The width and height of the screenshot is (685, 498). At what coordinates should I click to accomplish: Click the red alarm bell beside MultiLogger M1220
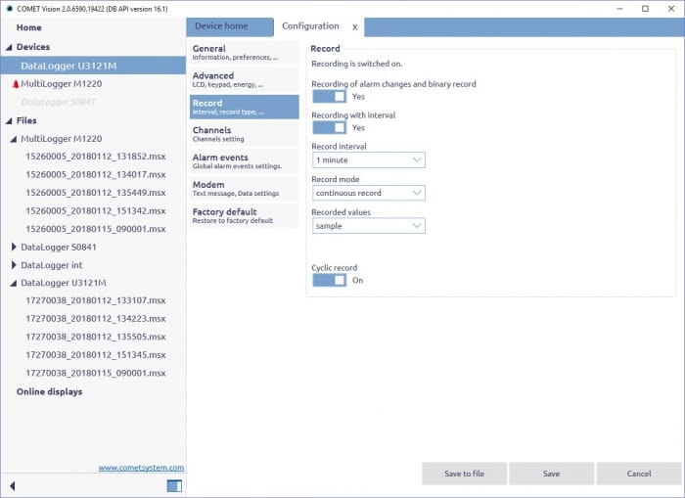(15, 84)
